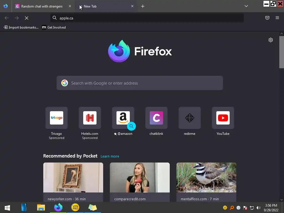Viewport: 284px width, 213px height.
Task: Close the Random chat with strangers tab
Action: [70, 6]
